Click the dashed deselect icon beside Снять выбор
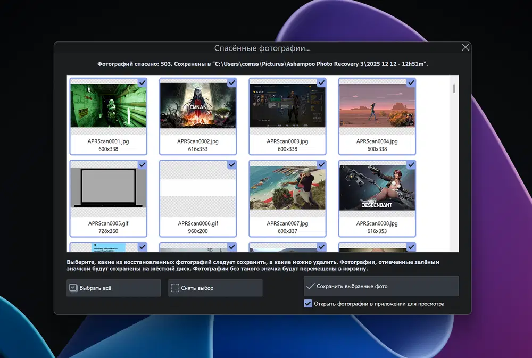 pyautogui.click(x=174, y=288)
